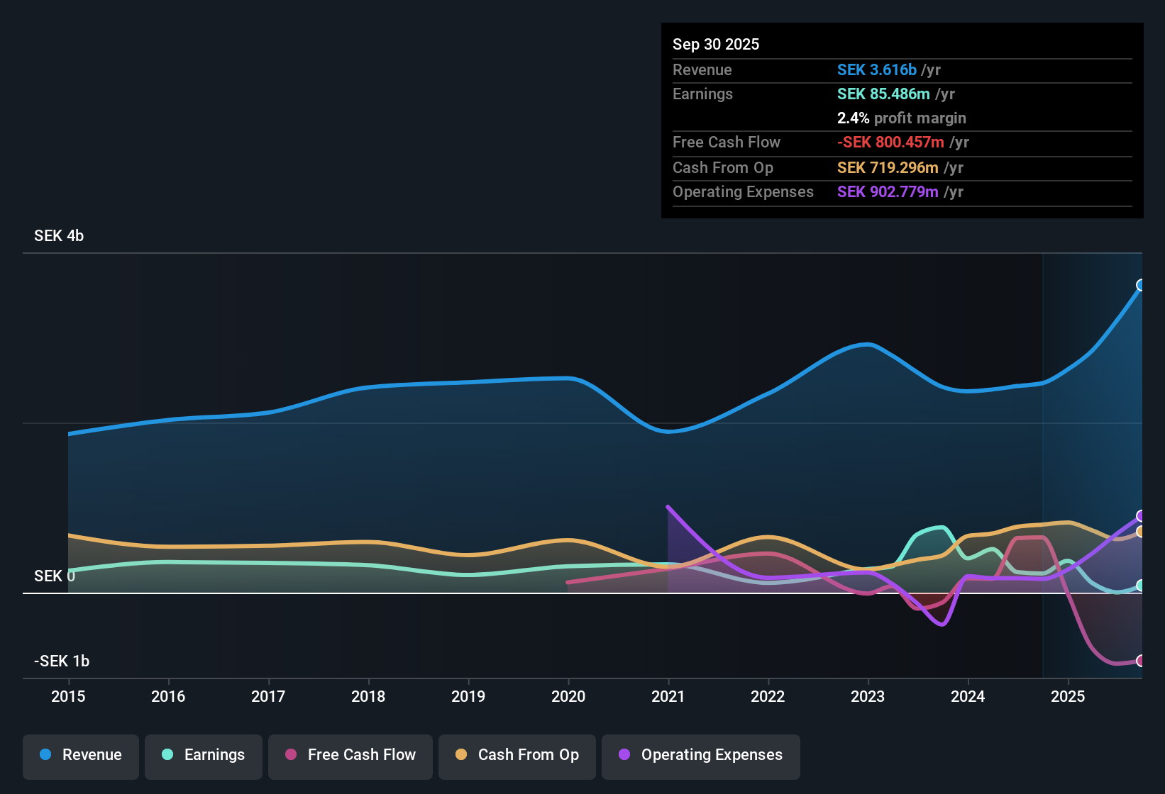Toggle the Revenue series in the legend
Screen dimensions: 1165x794
80,755
